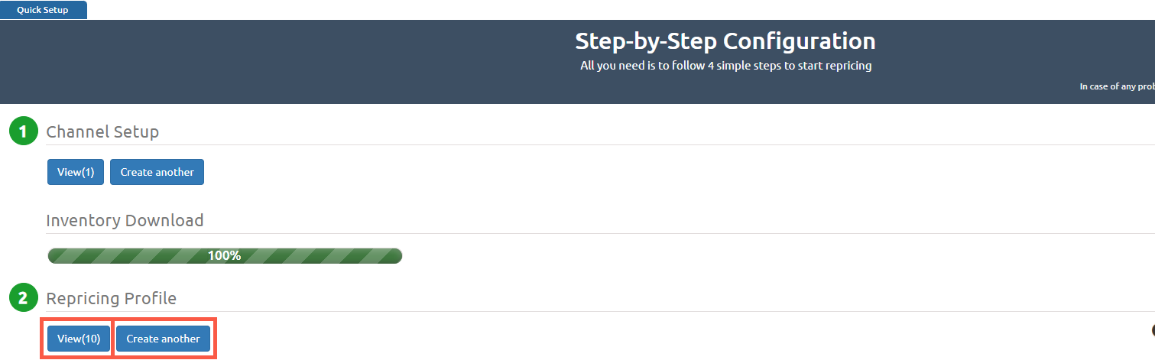Click the 'In case of any prob' text
Image resolution: width=1155 pixels, height=360 pixels.
1116,87
